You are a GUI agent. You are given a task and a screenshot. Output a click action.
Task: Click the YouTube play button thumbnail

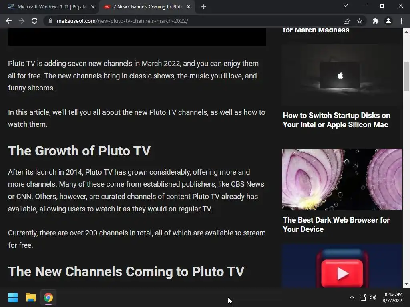(342, 266)
